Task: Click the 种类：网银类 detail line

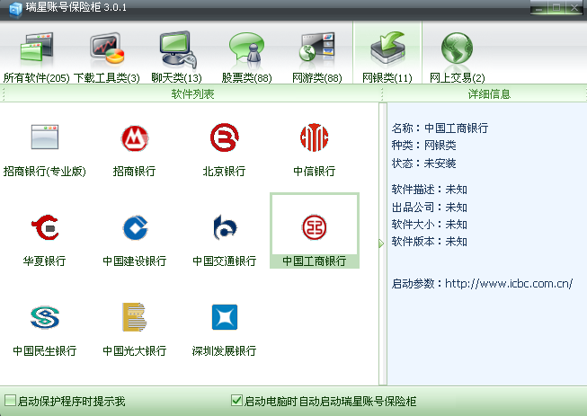Action: point(423,146)
